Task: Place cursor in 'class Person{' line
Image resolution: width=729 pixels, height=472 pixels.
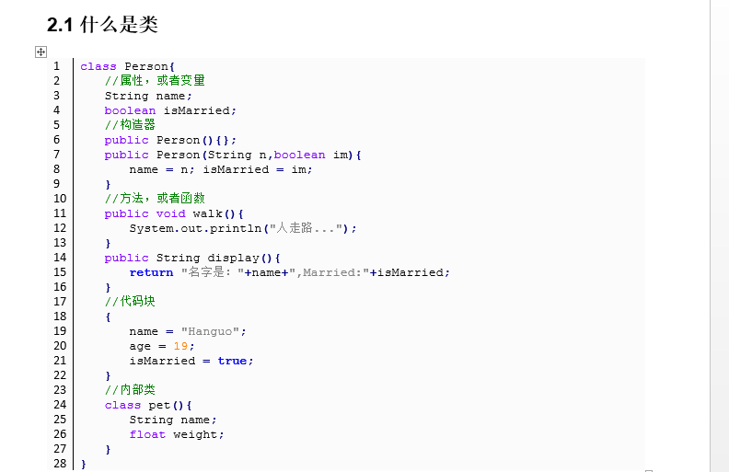Action: pyautogui.click(x=127, y=66)
